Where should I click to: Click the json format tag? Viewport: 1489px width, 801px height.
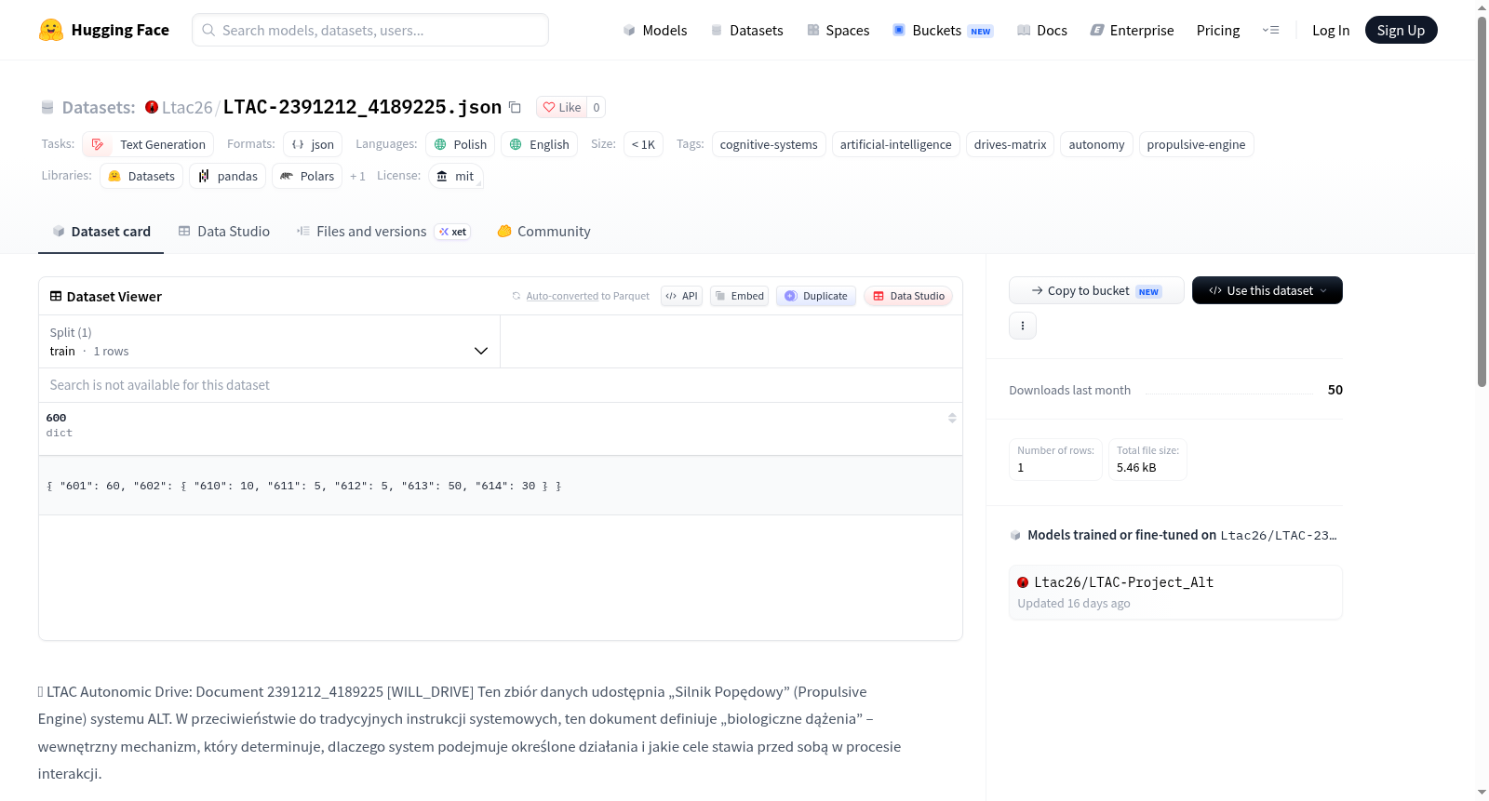[x=313, y=144]
